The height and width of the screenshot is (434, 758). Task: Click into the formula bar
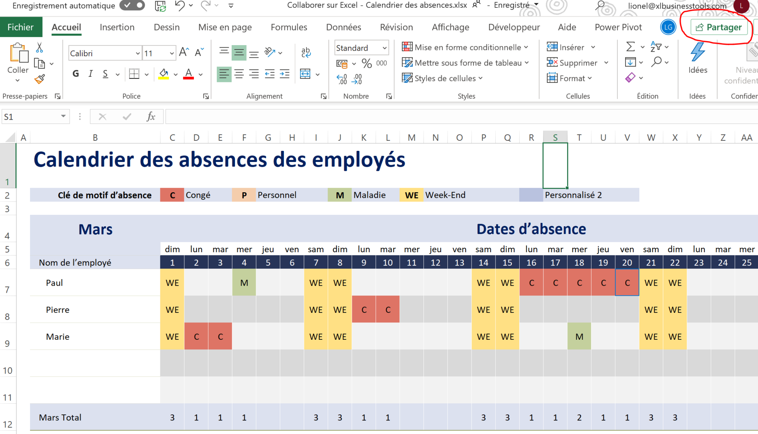461,117
